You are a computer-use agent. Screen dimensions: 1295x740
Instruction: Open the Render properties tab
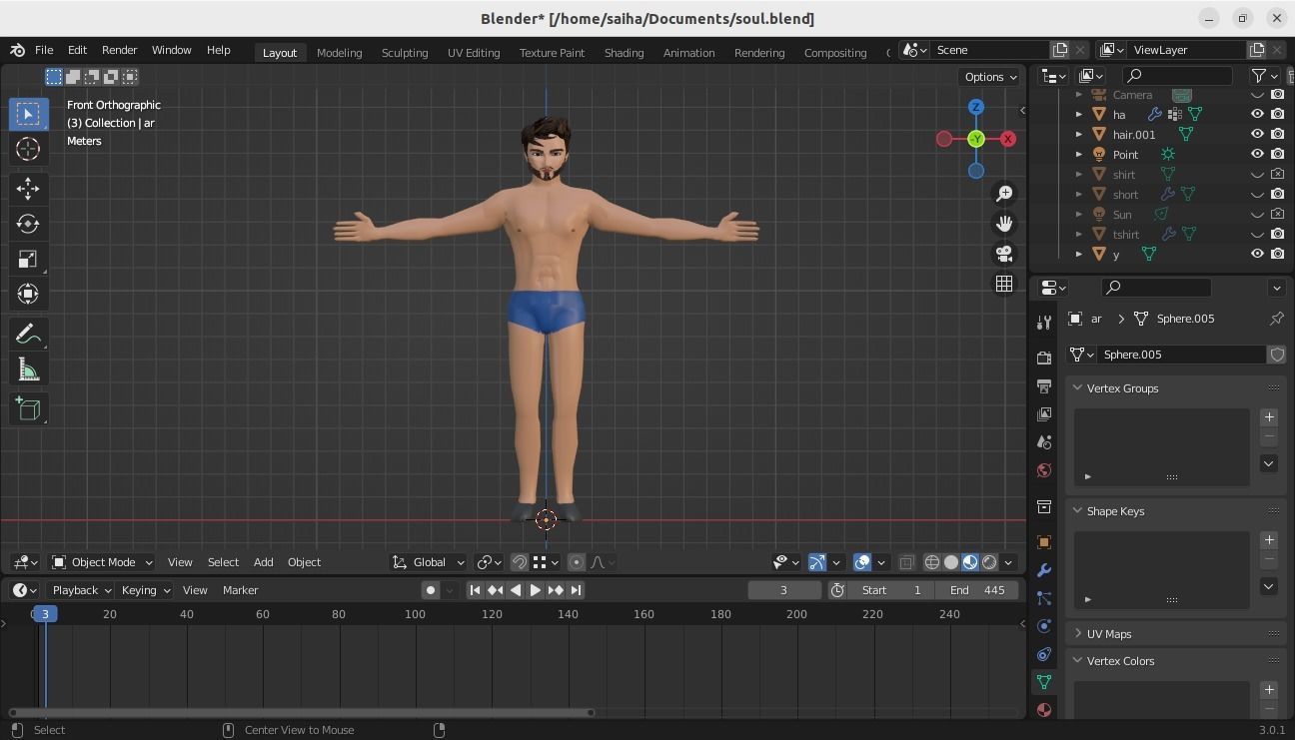pos(1044,358)
